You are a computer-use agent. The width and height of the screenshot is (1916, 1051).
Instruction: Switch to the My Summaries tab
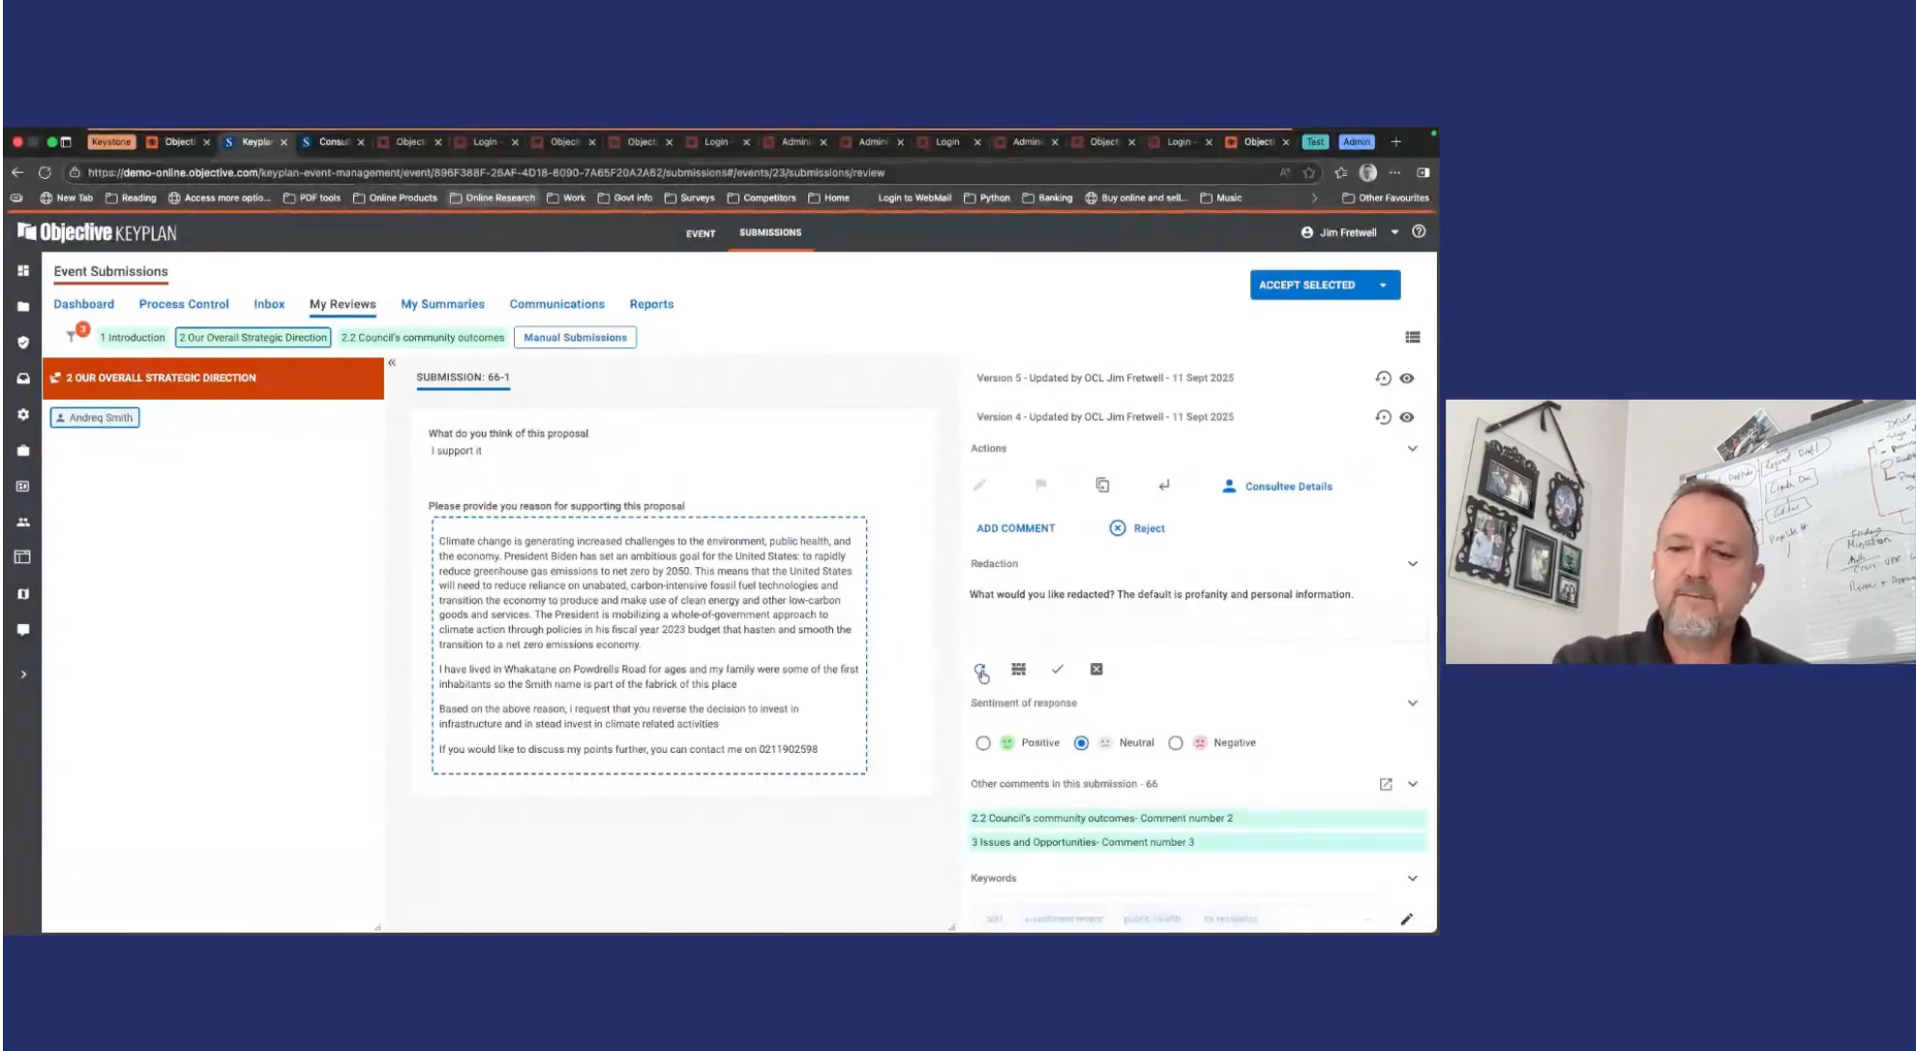coord(442,304)
